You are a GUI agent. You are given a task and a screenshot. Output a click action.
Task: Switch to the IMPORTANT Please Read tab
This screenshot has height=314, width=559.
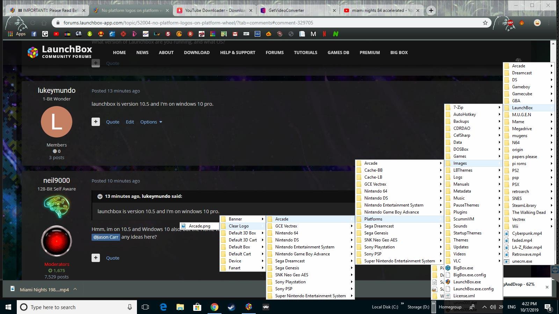(47, 10)
